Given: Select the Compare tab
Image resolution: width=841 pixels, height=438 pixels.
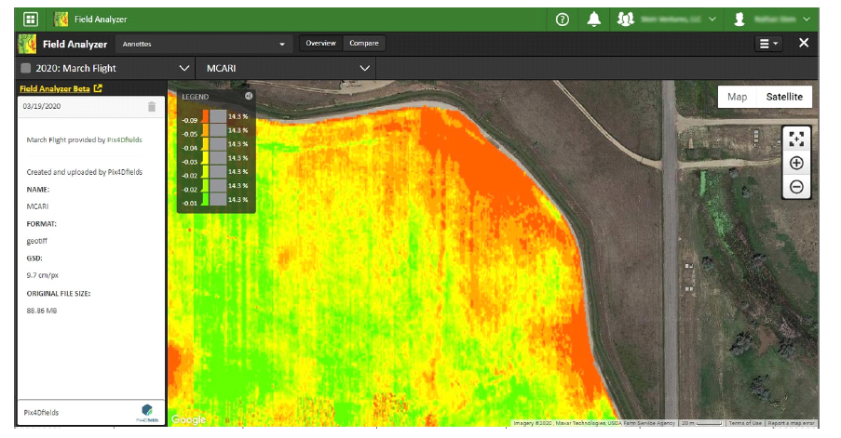Looking at the screenshot, I should 364,44.
